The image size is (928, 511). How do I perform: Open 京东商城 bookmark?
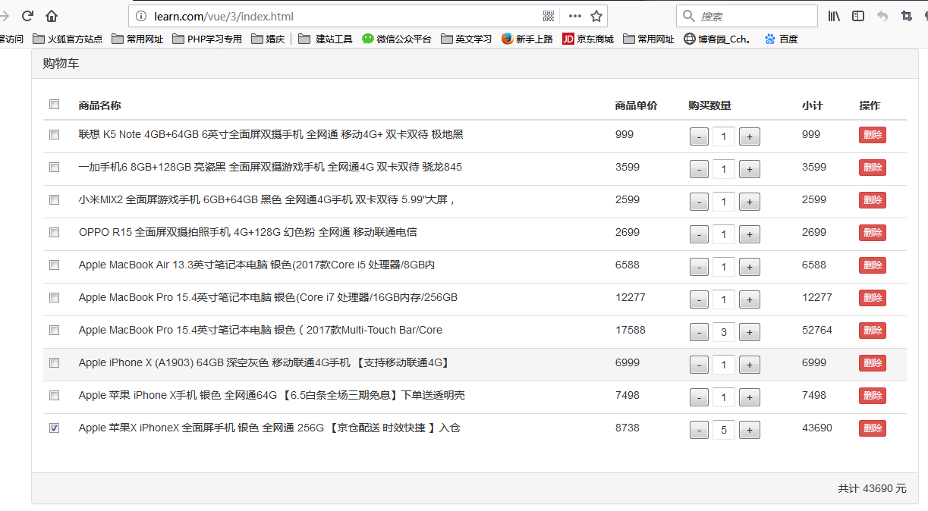pyautogui.click(x=588, y=39)
